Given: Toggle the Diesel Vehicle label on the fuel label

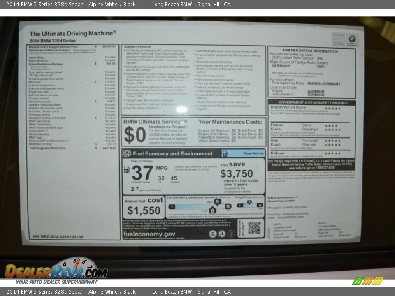Looking at the screenshot, I should 255,153.
